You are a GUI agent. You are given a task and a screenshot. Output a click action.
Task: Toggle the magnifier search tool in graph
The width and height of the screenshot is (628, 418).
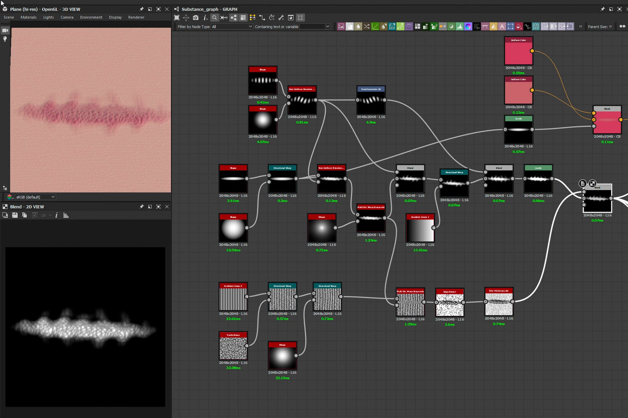(214, 18)
